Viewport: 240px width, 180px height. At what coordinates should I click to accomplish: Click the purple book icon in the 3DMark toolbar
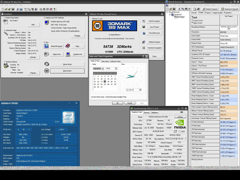click(x=51, y=9)
